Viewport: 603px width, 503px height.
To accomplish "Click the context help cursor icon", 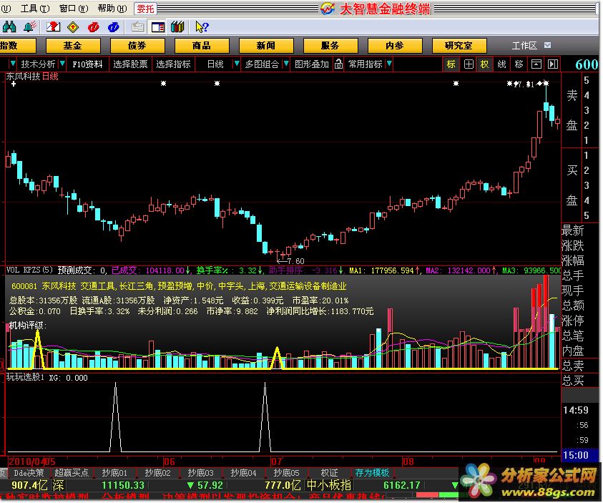I will 202,27.
